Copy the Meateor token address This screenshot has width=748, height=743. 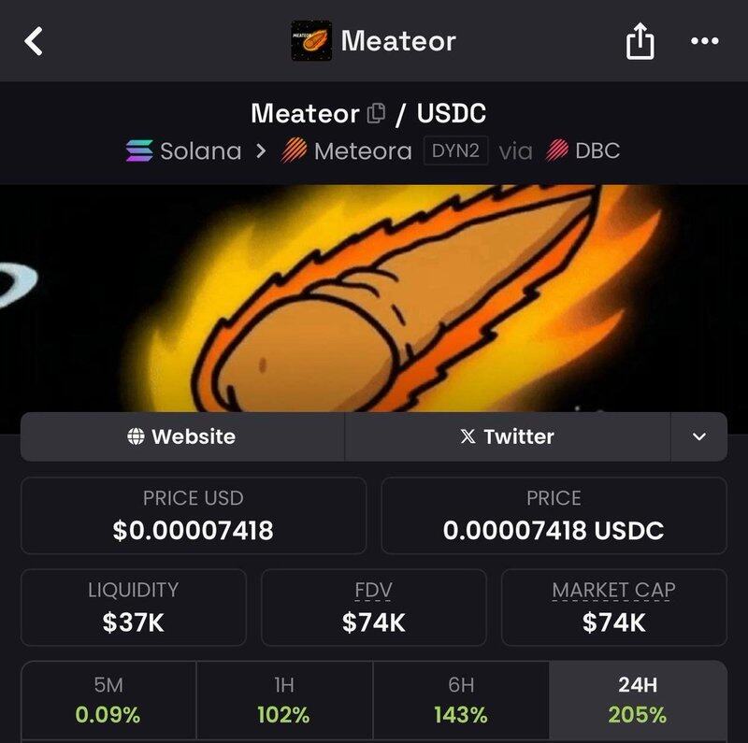[377, 114]
